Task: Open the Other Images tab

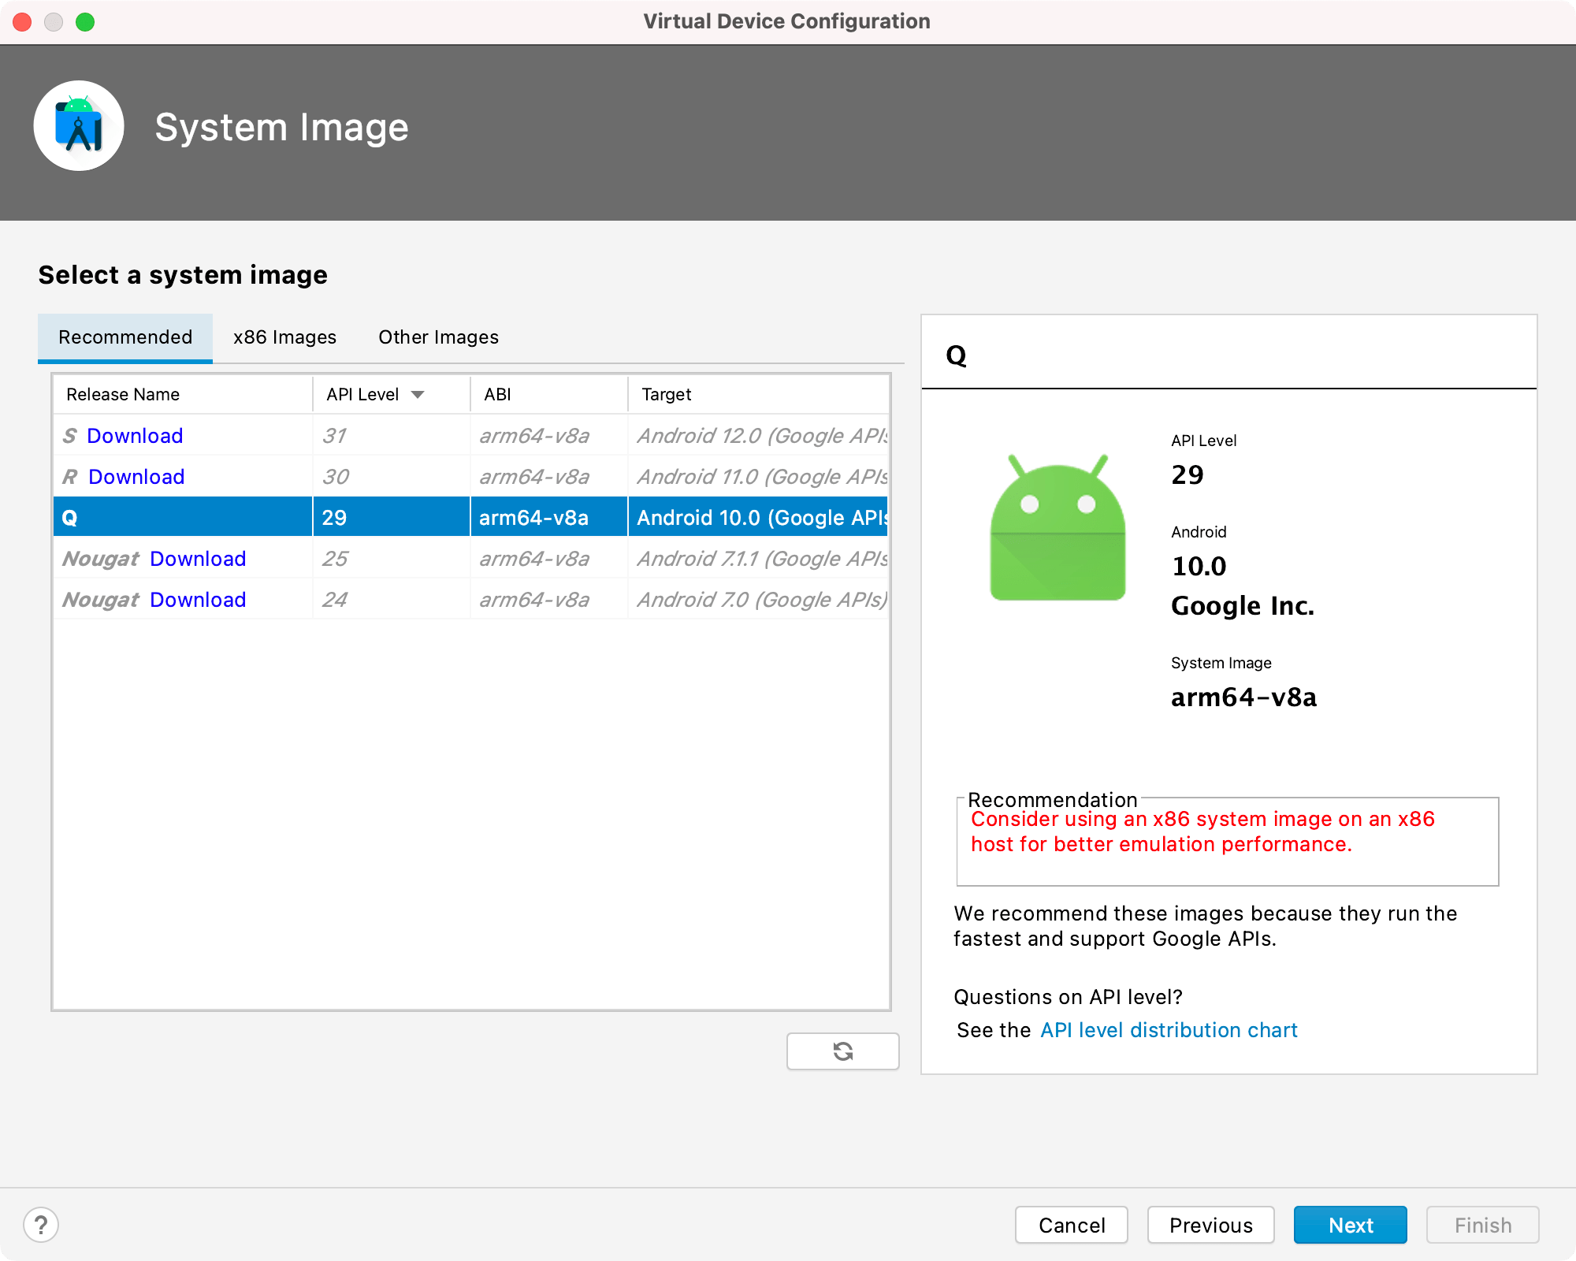Action: point(438,337)
